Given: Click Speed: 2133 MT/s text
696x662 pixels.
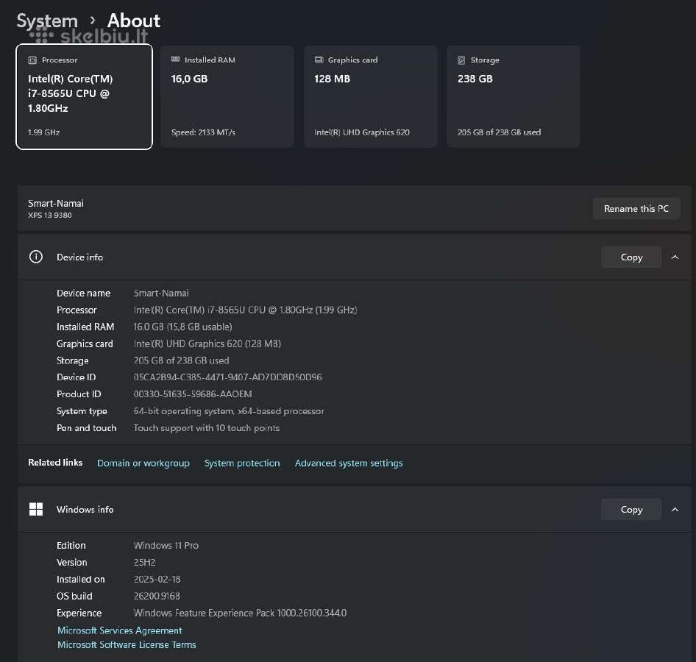Looking at the screenshot, I should [203, 132].
